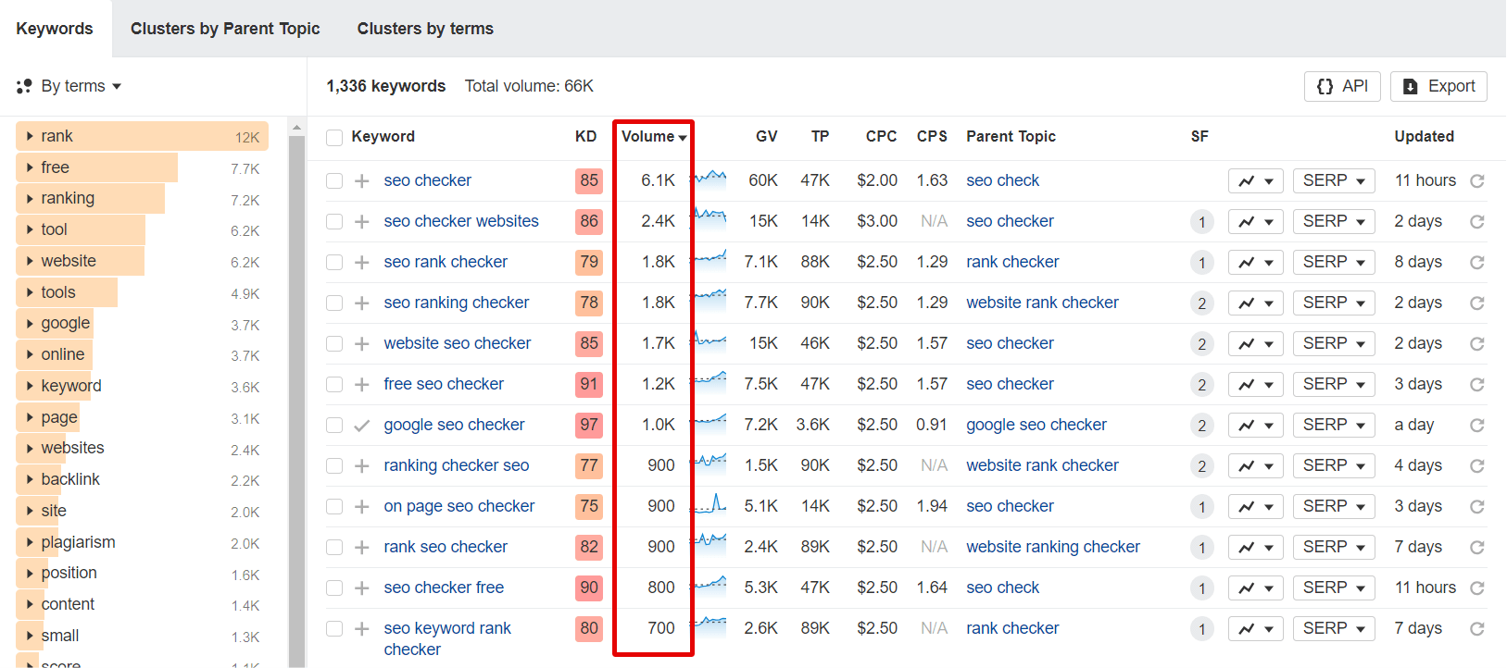Switch to Clusters by Parent Topic tab
Screen dimensions: 1507x668
[x=225, y=29]
